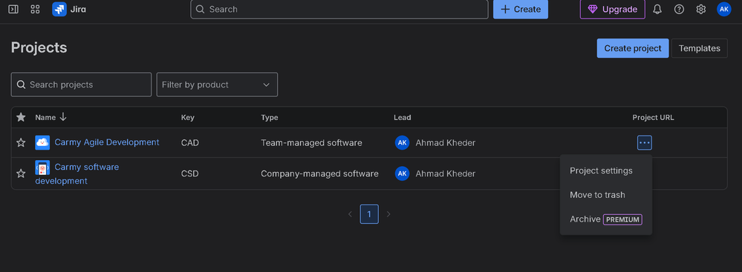Image resolution: width=742 pixels, height=272 pixels.
Task: Click the Key column header
Action: pyautogui.click(x=187, y=118)
